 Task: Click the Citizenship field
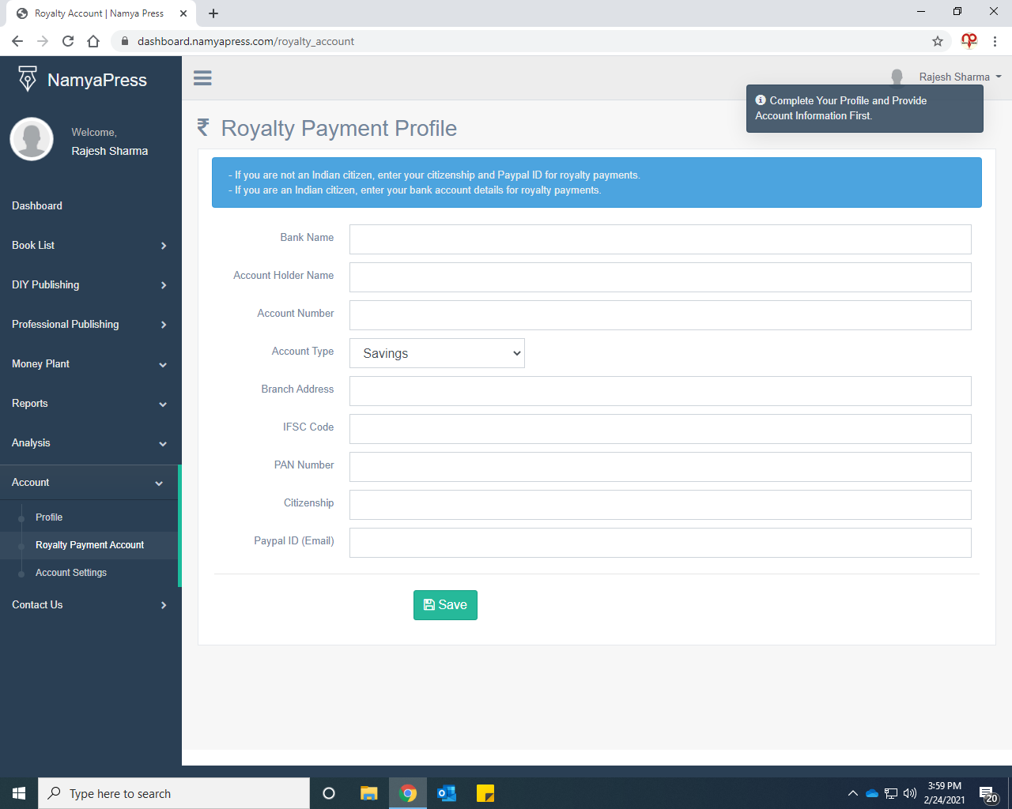point(660,505)
